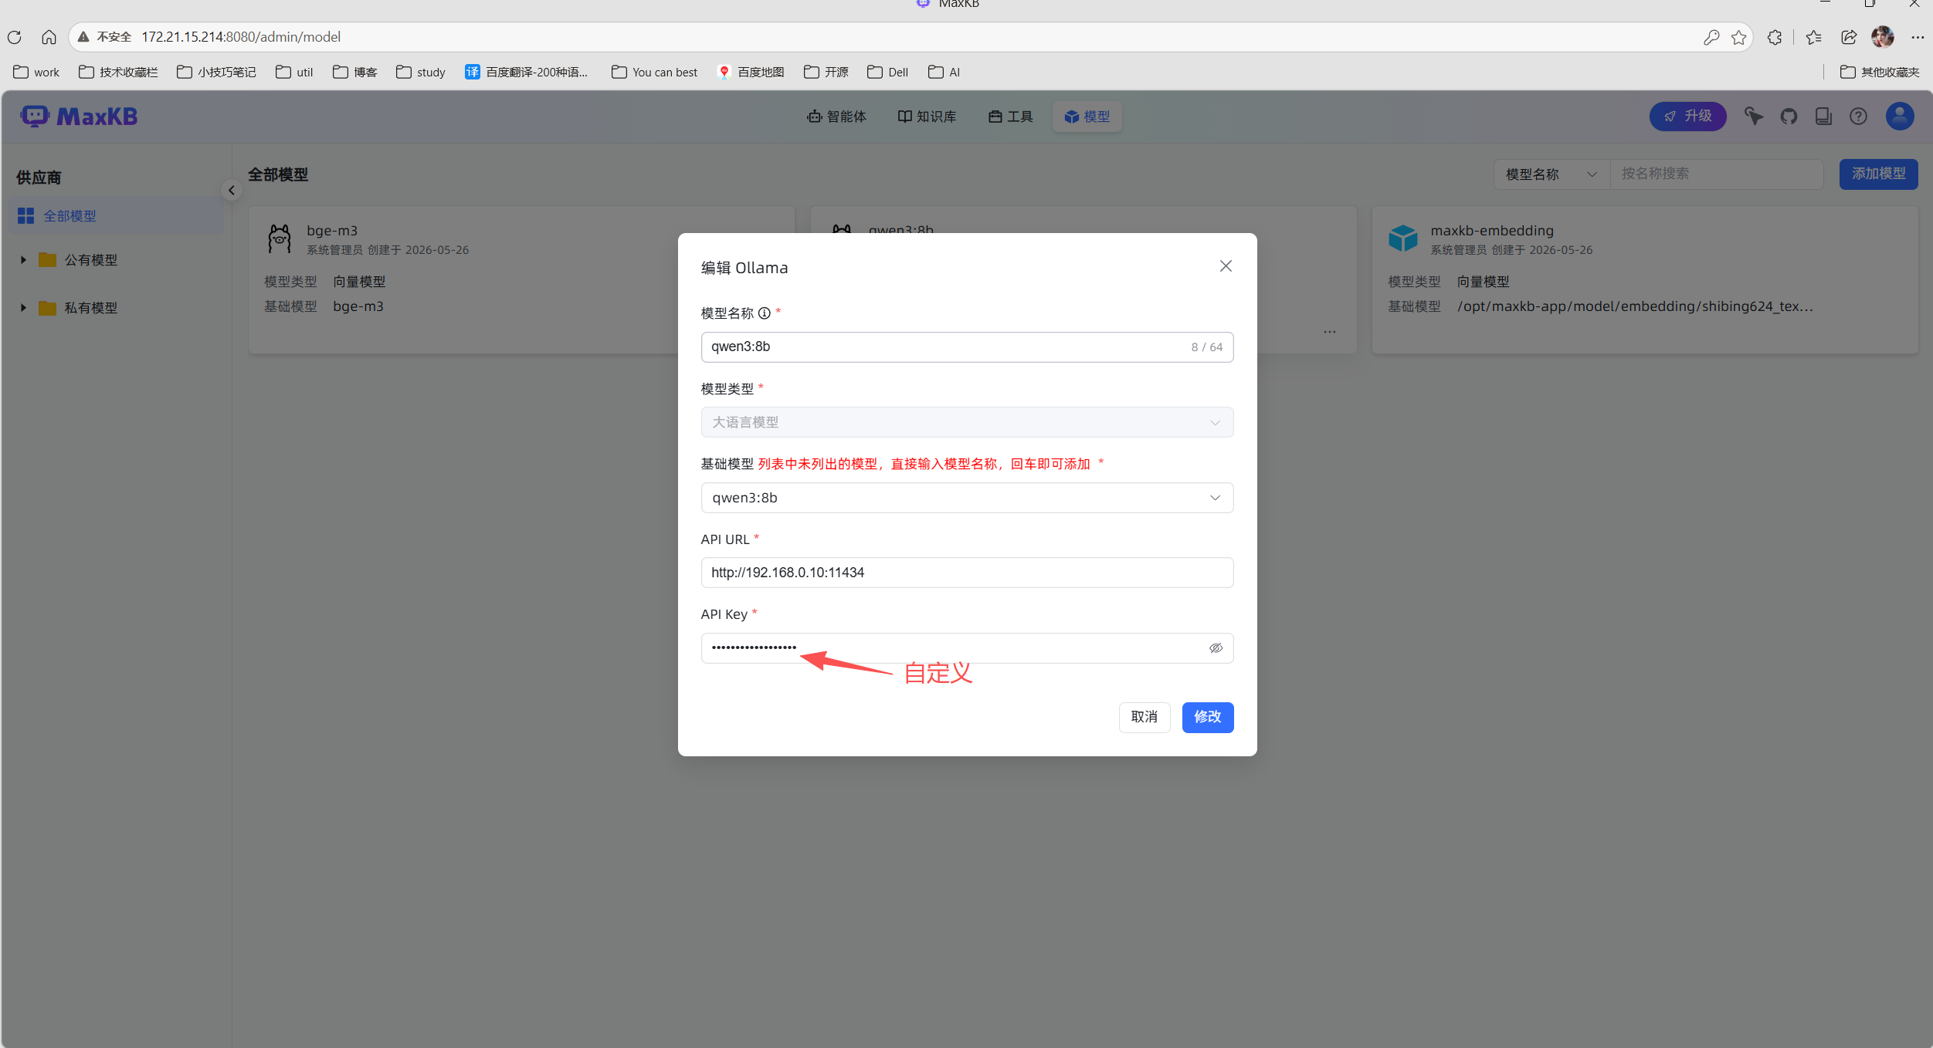This screenshot has height=1048, width=1933.
Task: Click the 取消 button
Action: [1145, 717]
